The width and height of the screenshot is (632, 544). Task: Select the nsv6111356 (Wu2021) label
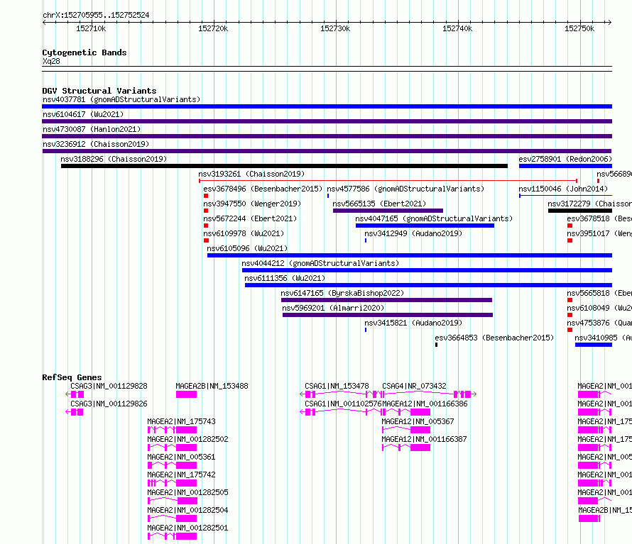(285, 278)
